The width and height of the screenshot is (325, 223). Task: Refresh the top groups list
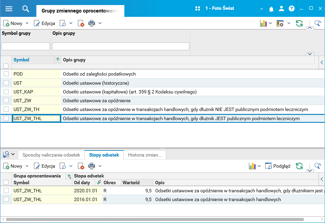pos(299,23)
